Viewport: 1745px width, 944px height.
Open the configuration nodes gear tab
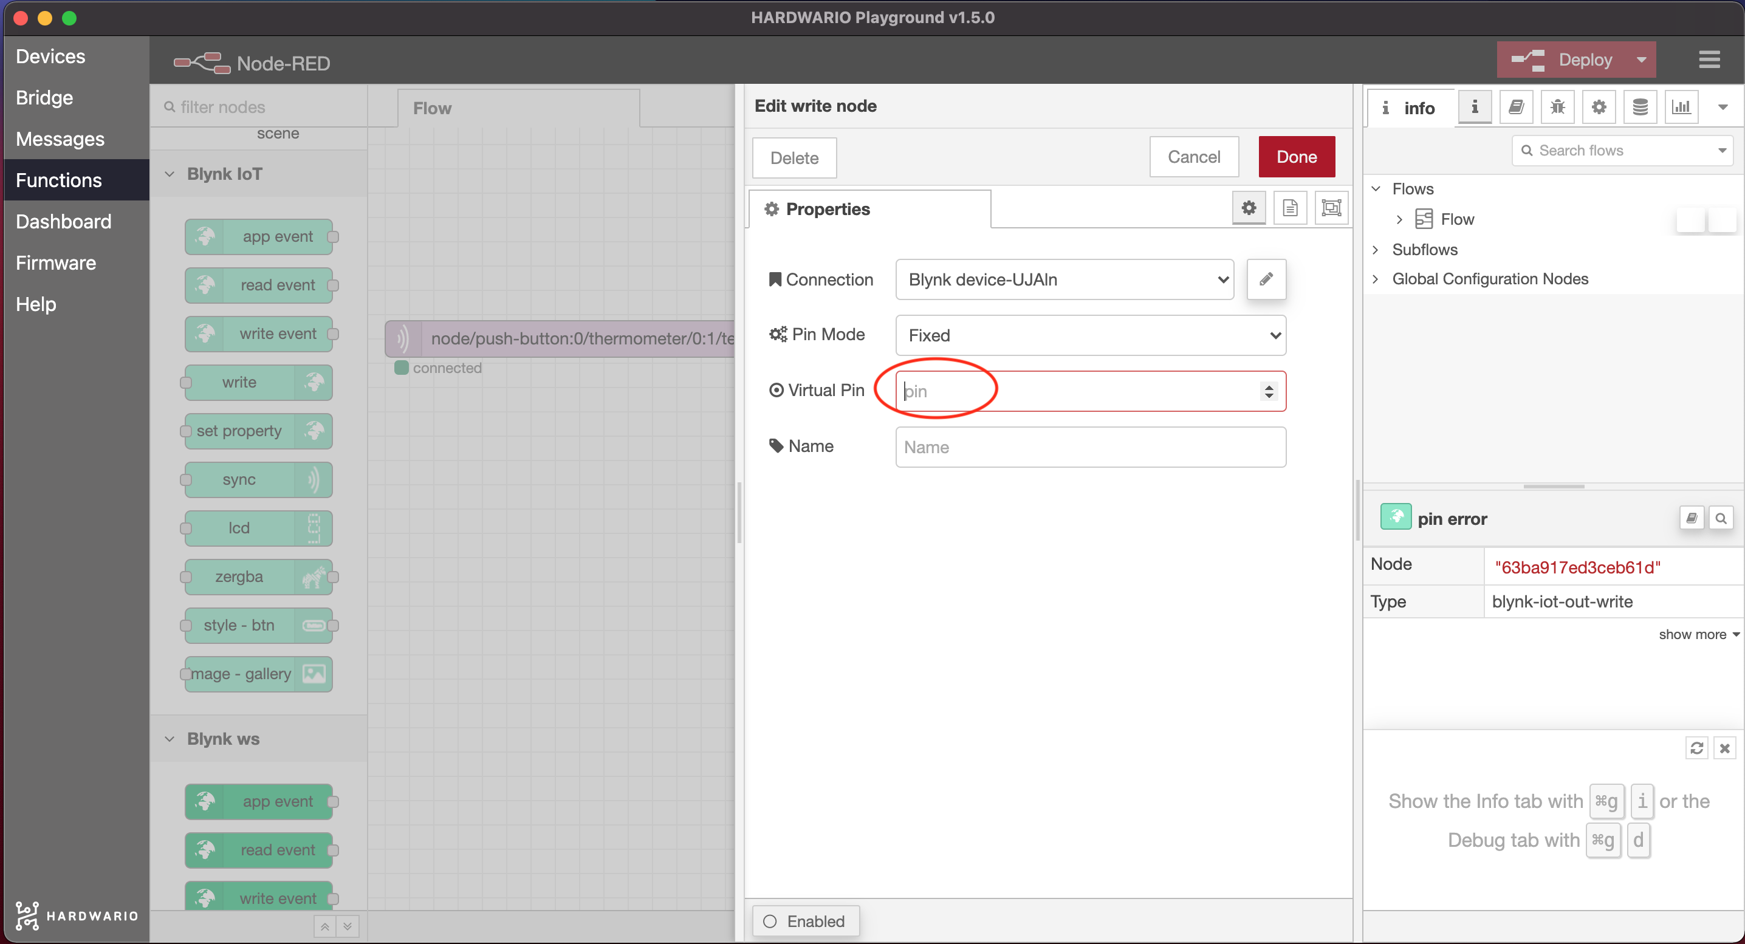(1599, 107)
